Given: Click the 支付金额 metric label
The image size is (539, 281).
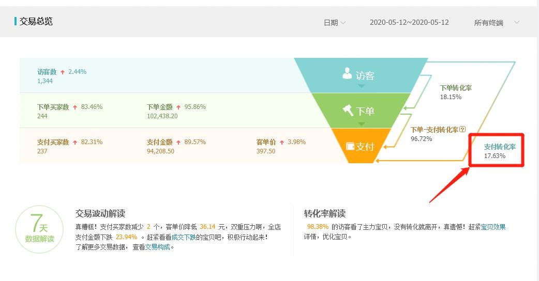Looking at the screenshot, I should pyautogui.click(x=159, y=142).
